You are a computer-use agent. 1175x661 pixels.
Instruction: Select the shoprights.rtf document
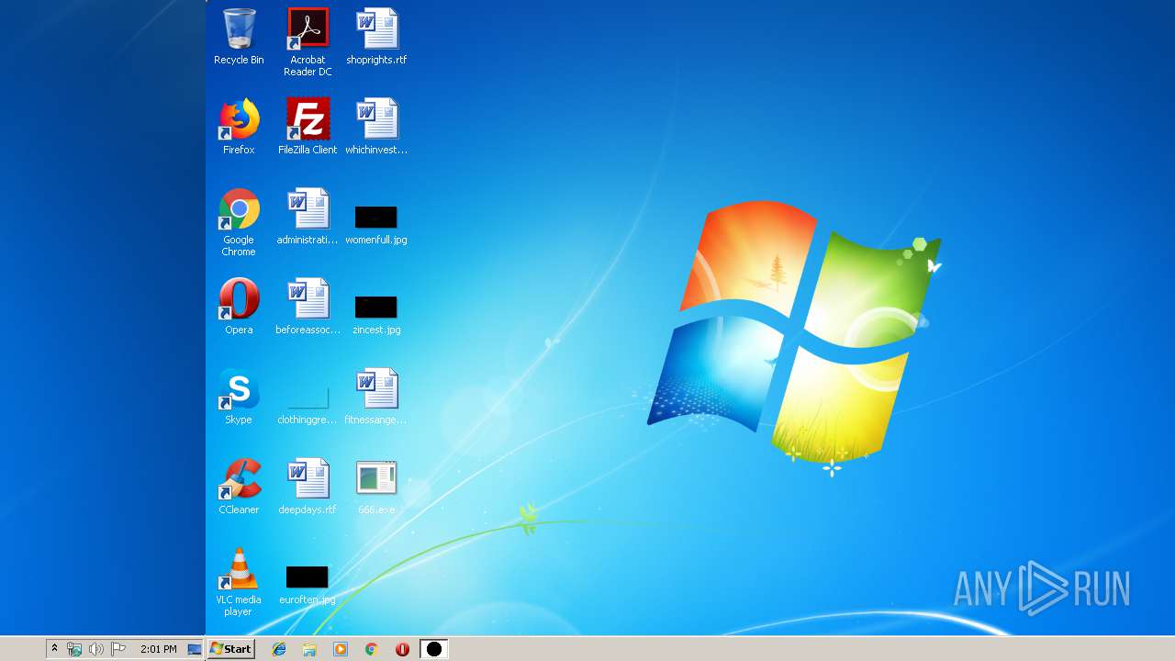376,37
